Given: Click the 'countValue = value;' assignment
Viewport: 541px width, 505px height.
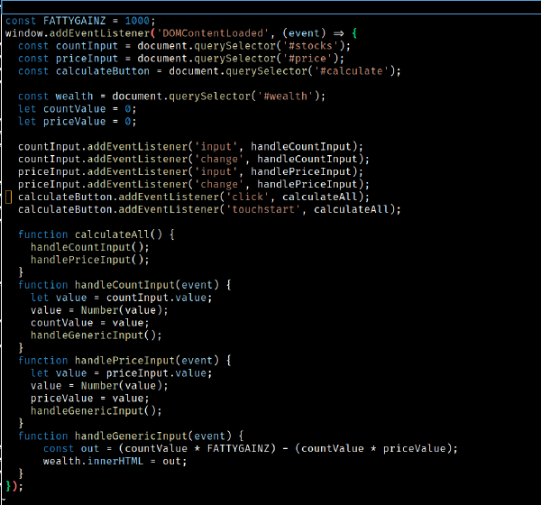Looking at the screenshot, I should 90,323.
